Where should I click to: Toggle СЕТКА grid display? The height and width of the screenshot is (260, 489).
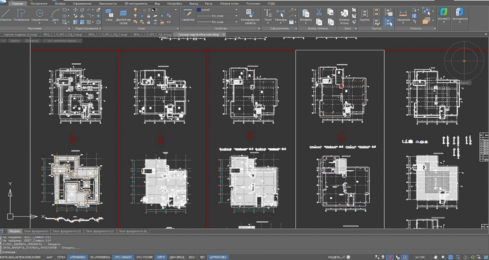[61, 257]
